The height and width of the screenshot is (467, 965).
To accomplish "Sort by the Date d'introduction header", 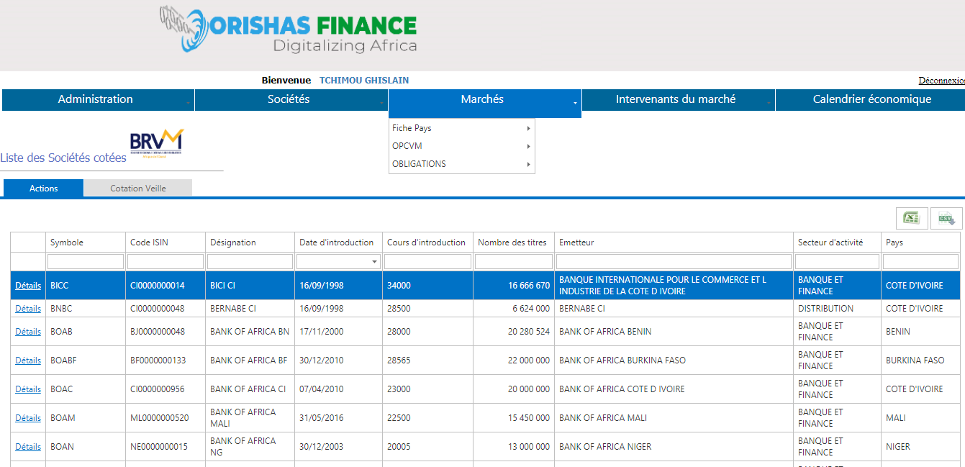I will point(337,242).
